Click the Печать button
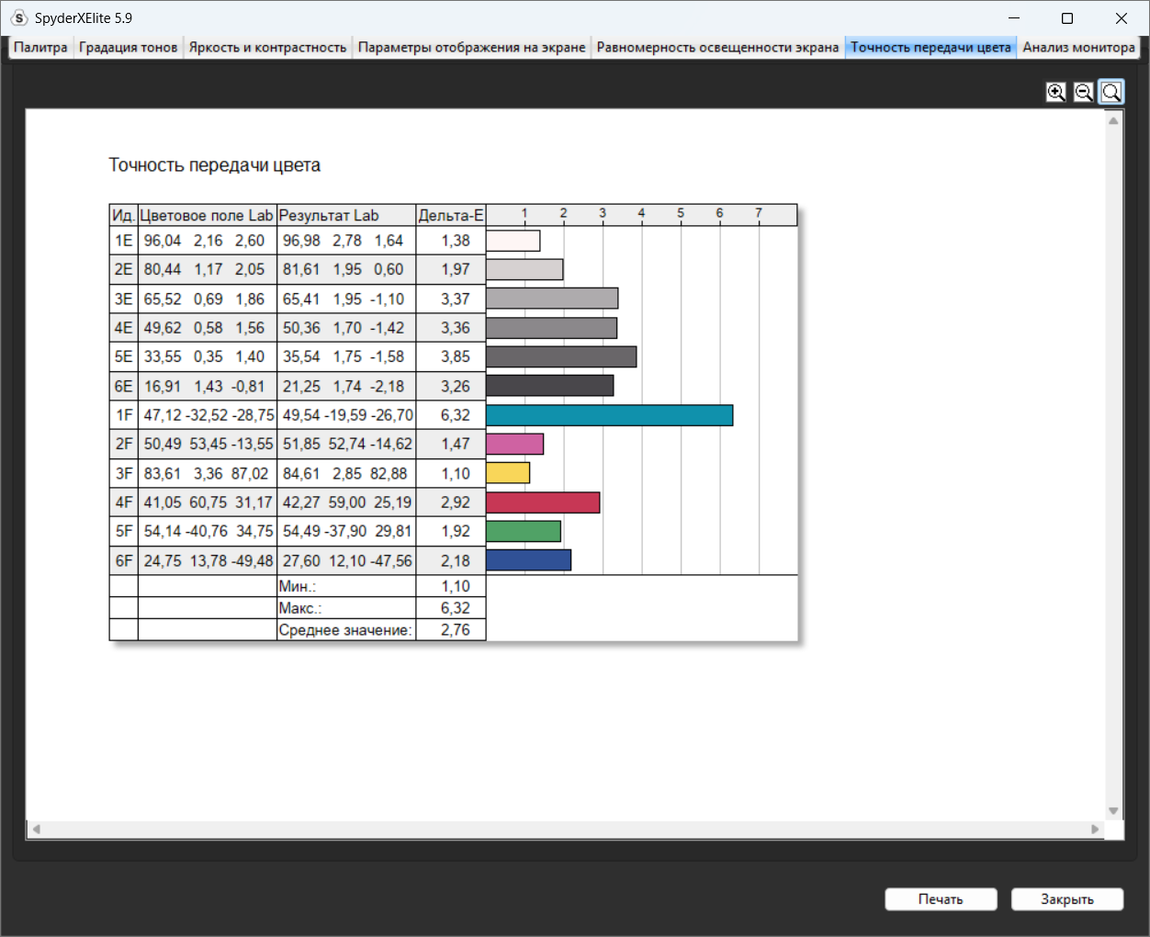 pos(941,899)
